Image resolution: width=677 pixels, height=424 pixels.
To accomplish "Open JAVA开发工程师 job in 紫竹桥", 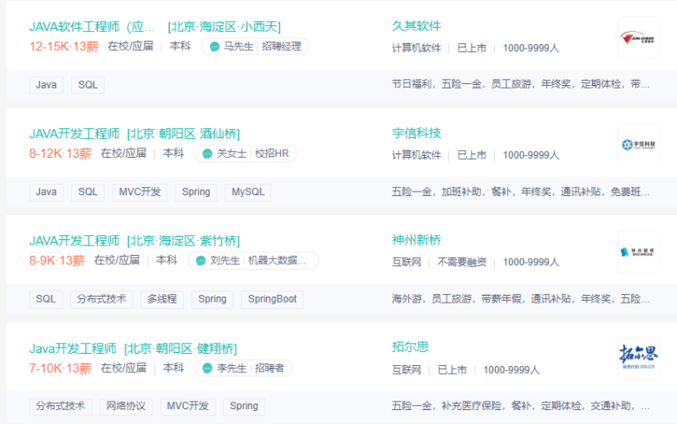I will click(x=75, y=240).
